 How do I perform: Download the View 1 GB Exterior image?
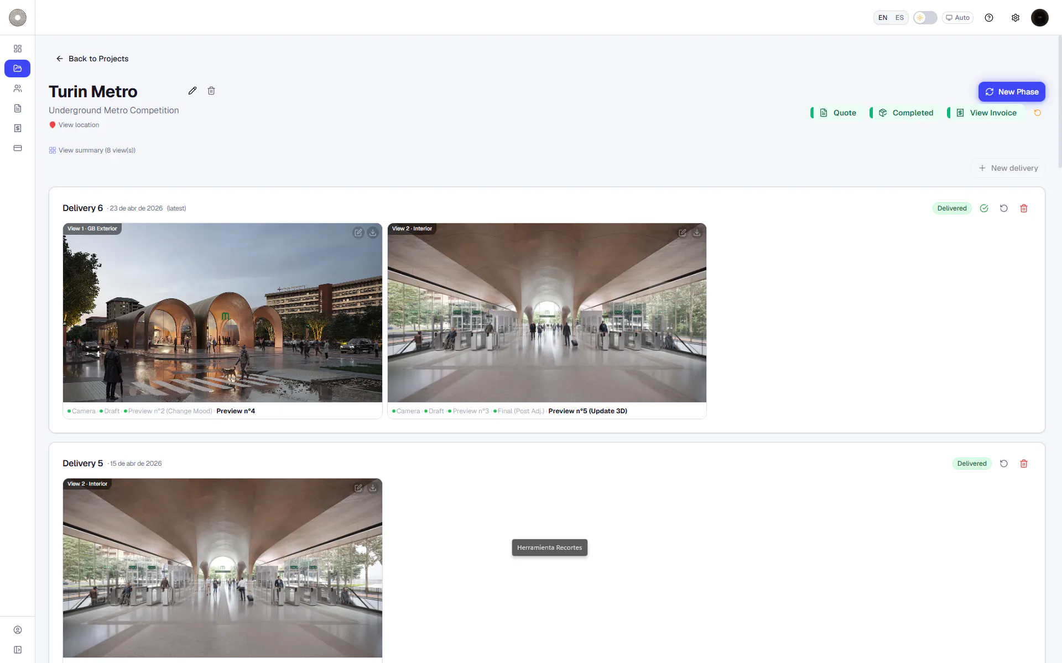pyautogui.click(x=373, y=233)
